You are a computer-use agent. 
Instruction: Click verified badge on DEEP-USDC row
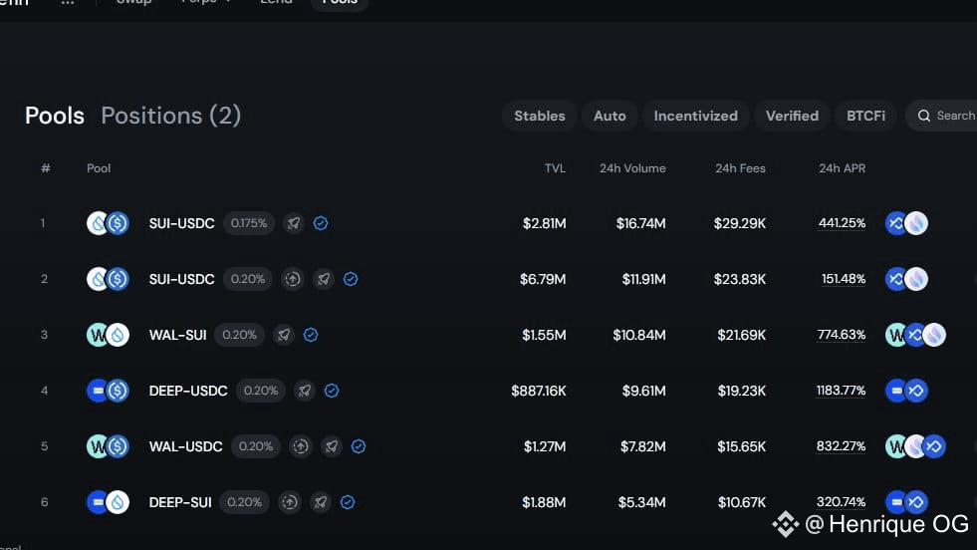coord(332,391)
